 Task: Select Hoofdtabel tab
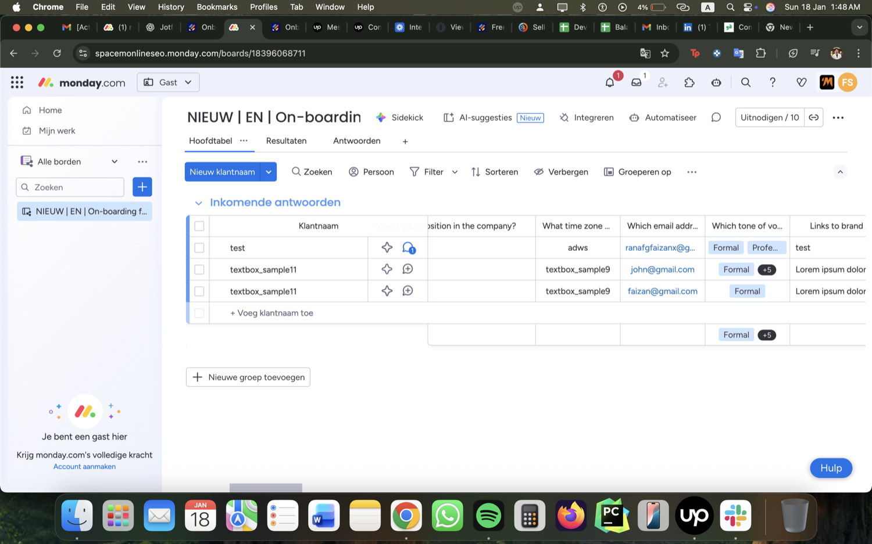coord(210,140)
